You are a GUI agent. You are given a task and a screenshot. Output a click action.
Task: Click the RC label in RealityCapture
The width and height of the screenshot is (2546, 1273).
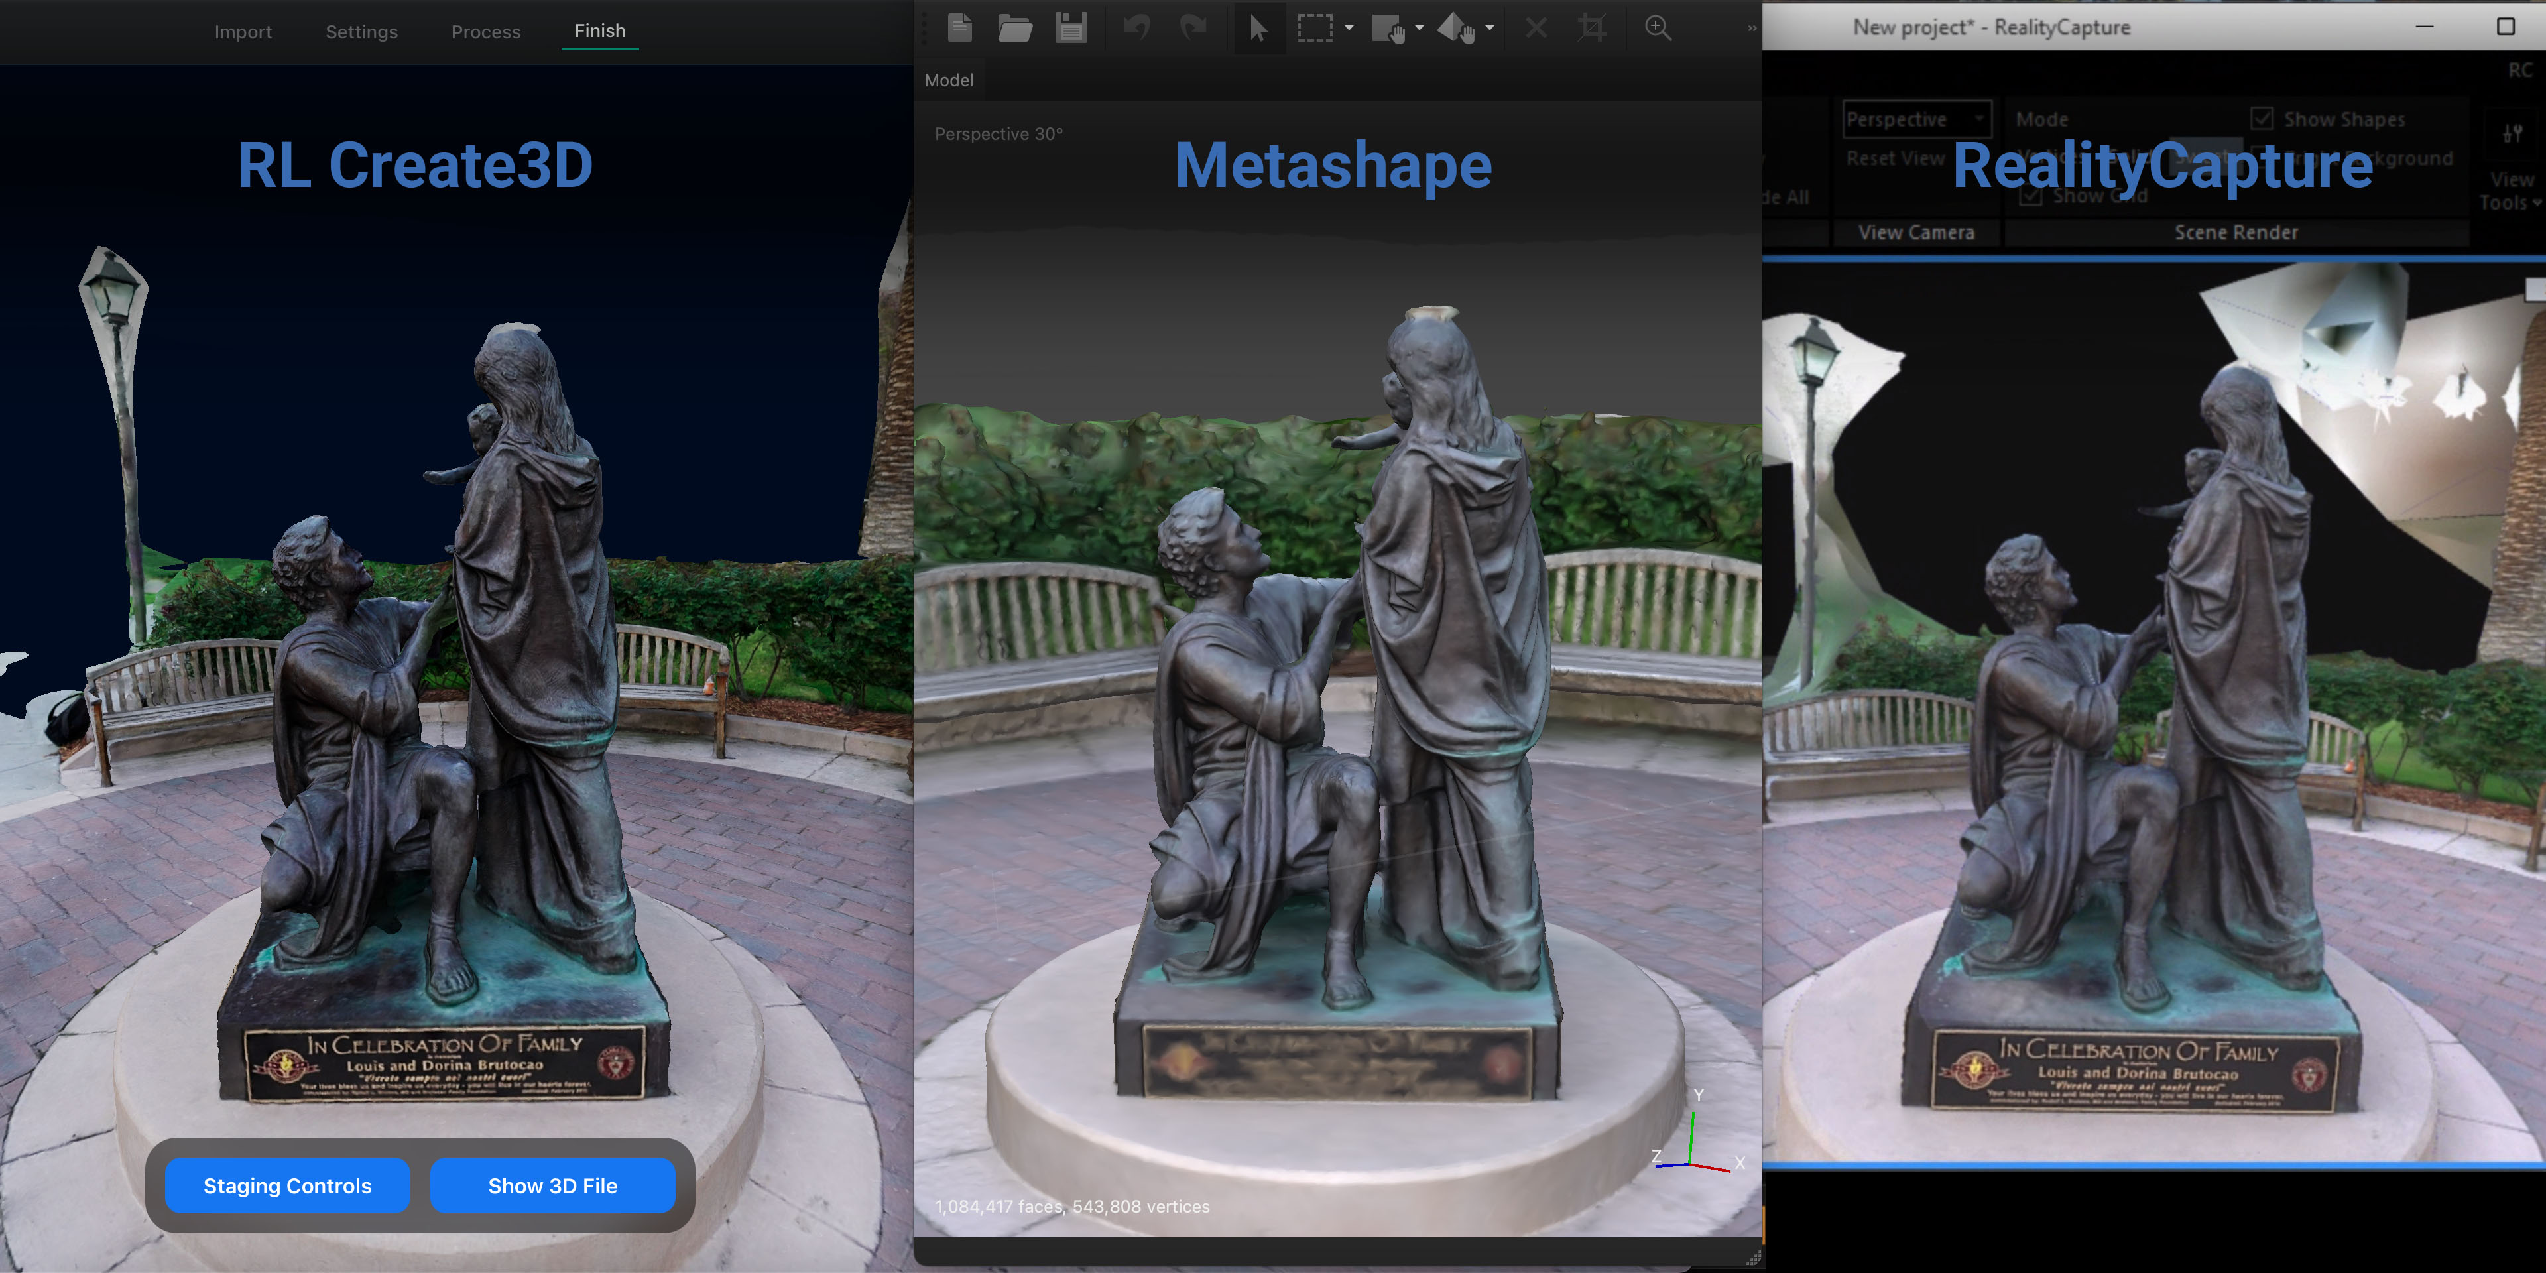[2520, 70]
